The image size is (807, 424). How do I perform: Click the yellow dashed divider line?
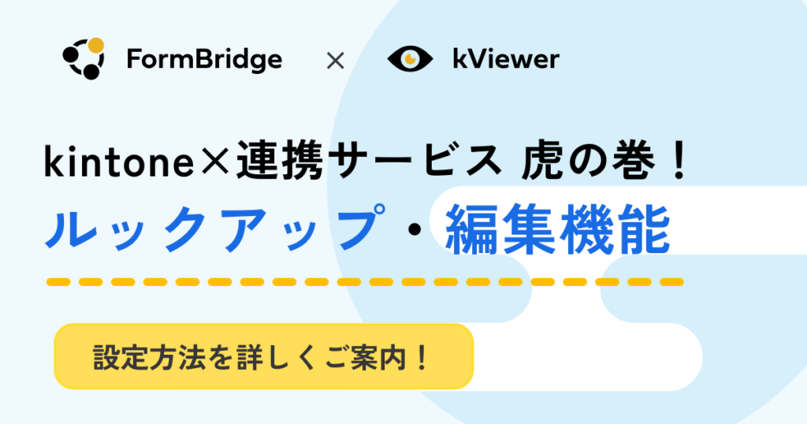364,281
